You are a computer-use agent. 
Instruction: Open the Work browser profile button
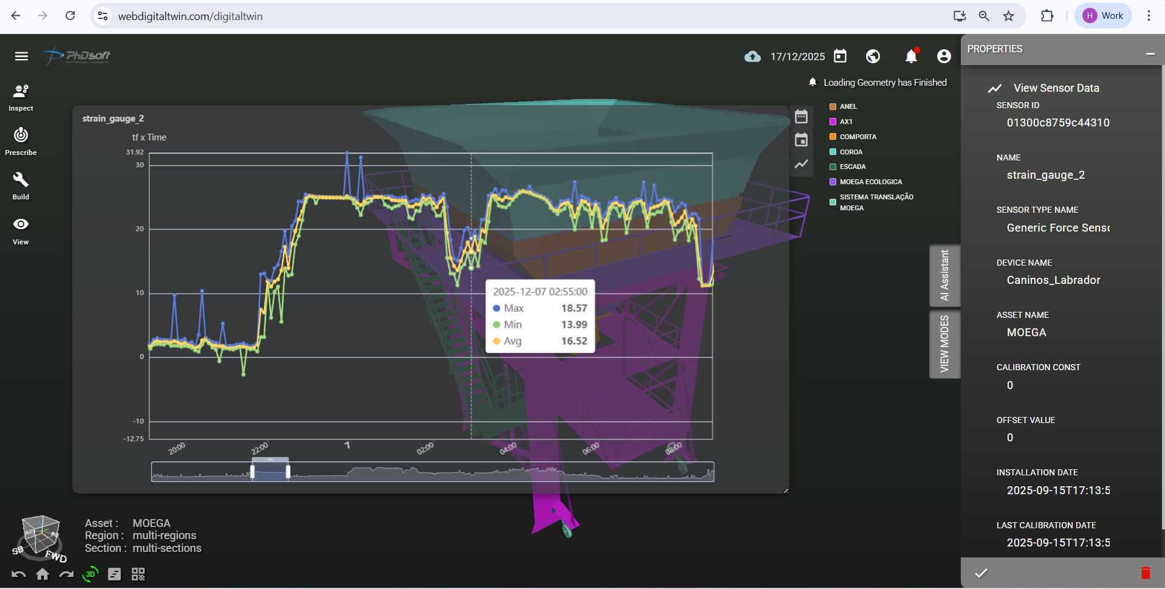point(1104,16)
